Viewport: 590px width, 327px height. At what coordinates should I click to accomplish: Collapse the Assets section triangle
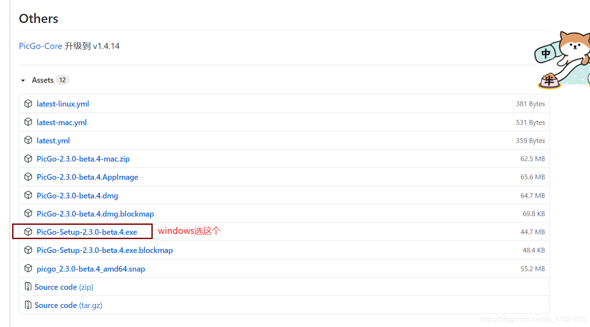[x=23, y=81]
